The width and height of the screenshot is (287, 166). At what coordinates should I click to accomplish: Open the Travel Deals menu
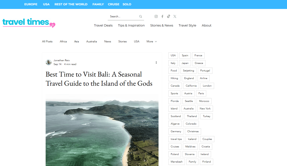(x=103, y=25)
